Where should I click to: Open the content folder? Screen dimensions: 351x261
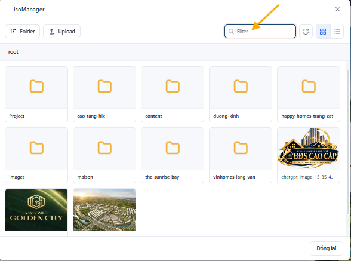[x=173, y=94]
